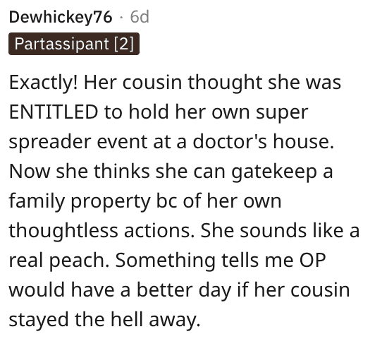Viewport: 382px width, 346px height.
Task: Click the words real peach
Action: 59,261
